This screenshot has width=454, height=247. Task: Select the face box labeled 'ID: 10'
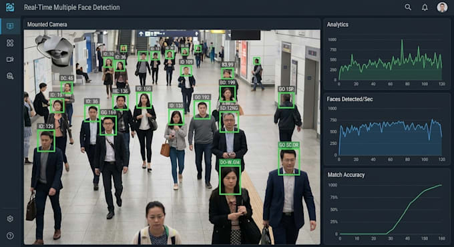tap(108, 63)
